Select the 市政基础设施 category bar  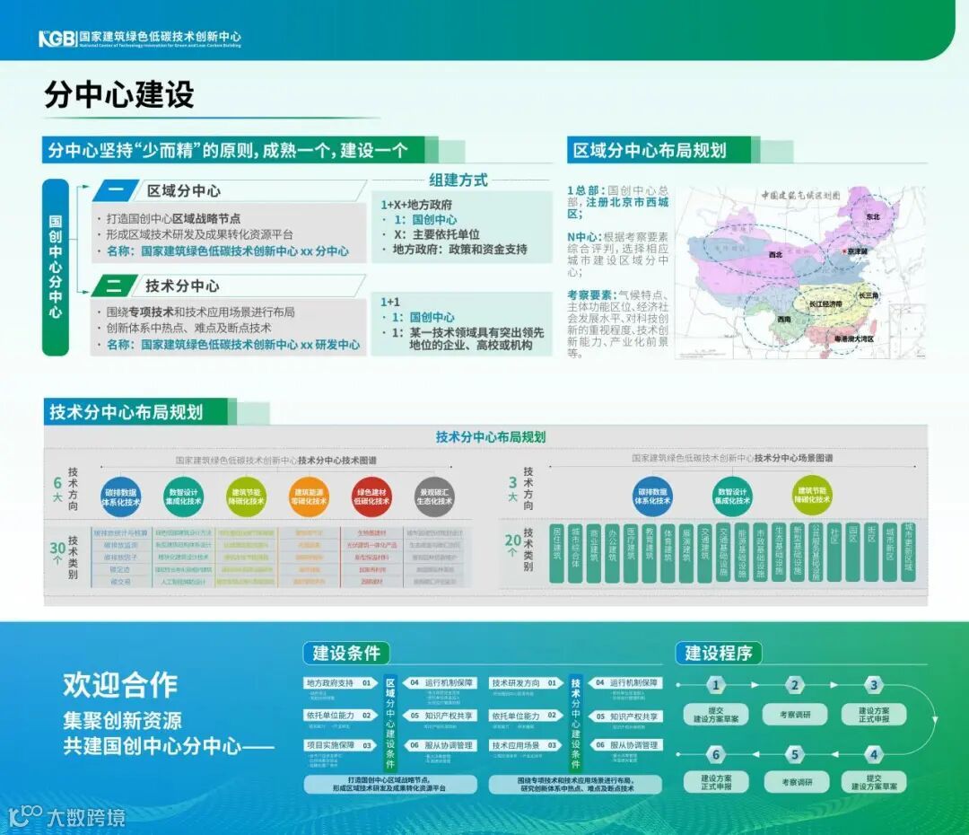click(761, 551)
